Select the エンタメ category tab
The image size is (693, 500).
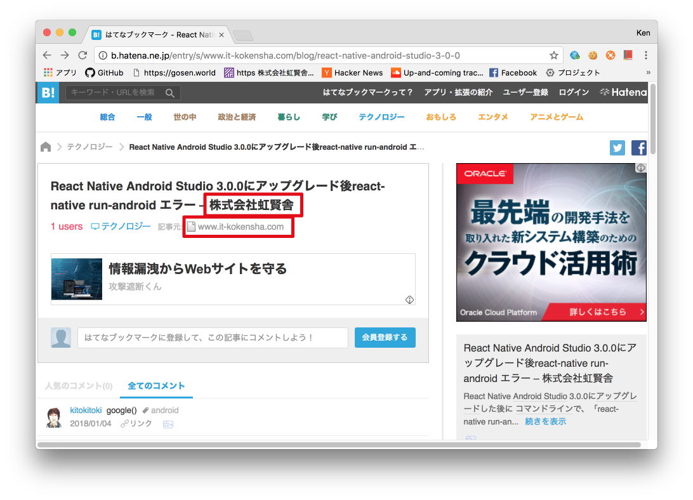click(493, 117)
